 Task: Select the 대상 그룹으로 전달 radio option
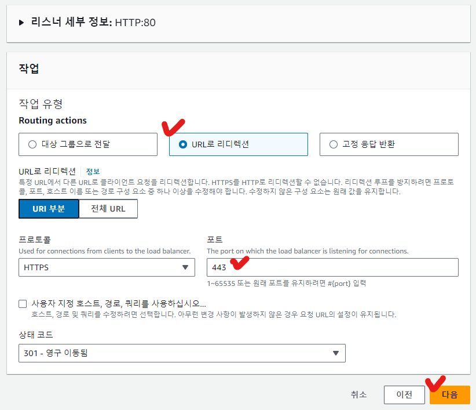32,144
